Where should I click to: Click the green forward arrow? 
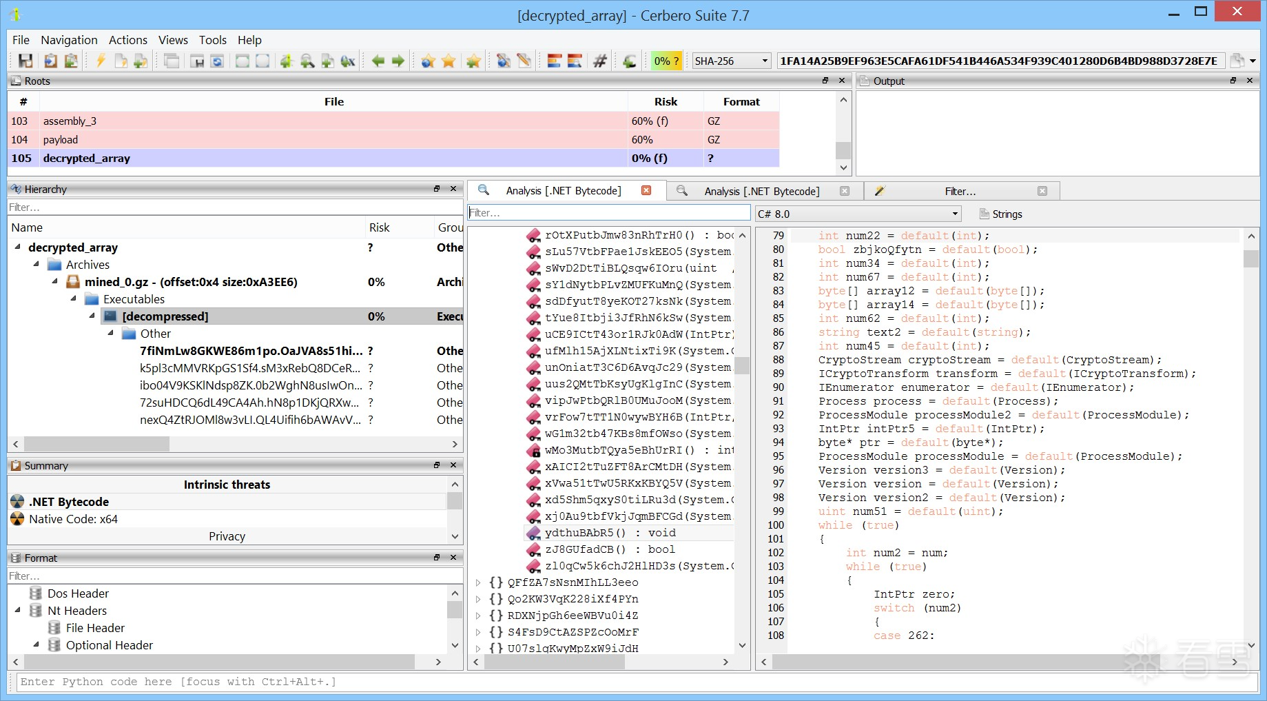[398, 61]
